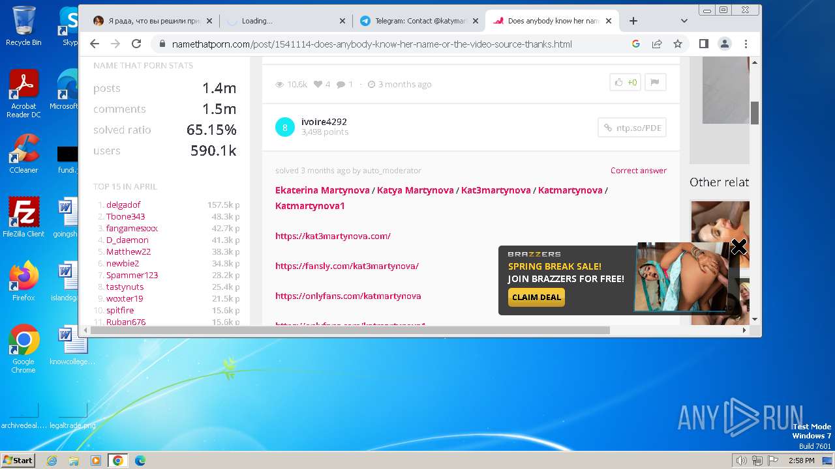
Task: Click the cyan user avatar circle
Action: [x=285, y=127]
